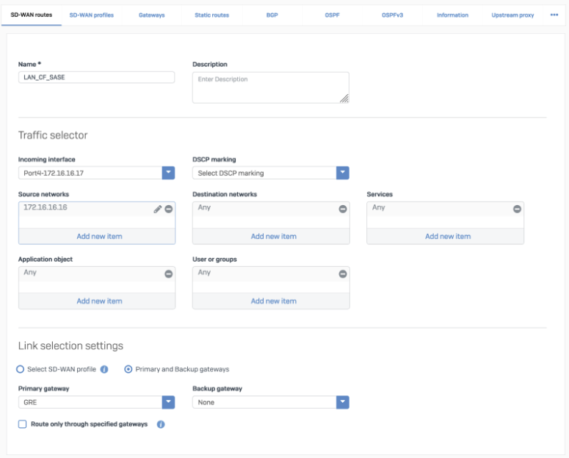Screen dimensions: 569x458
Task: Select the SD-WAN profile radio option
Action: point(21,369)
